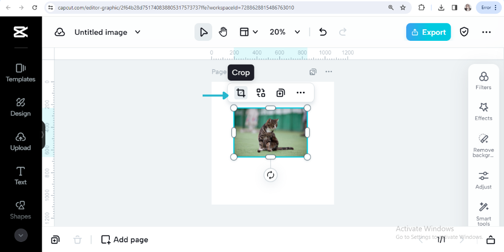
Task: Open the Design panel
Action: [x=21, y=107]
